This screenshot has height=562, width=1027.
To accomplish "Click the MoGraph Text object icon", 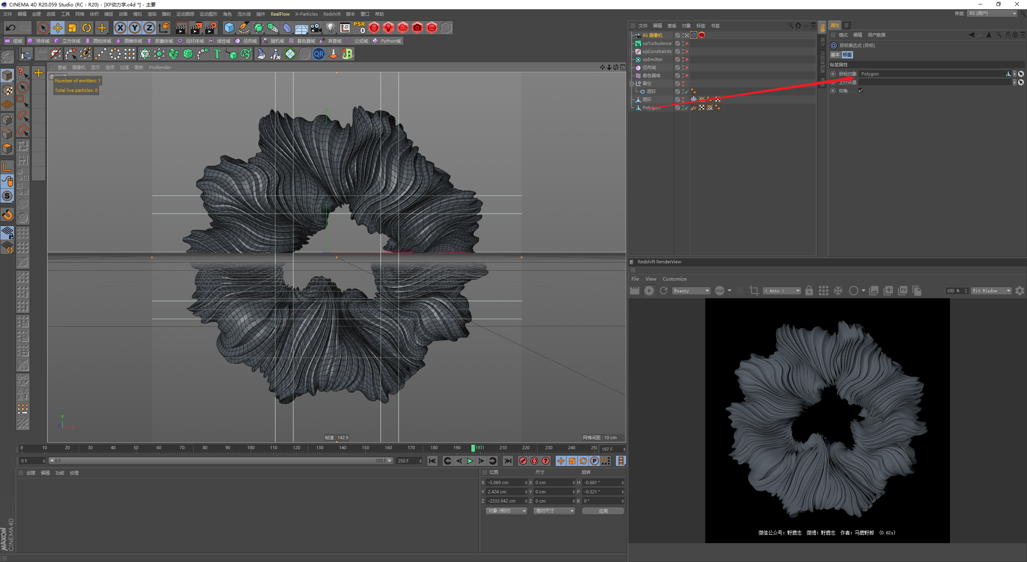I will point(217,54).
